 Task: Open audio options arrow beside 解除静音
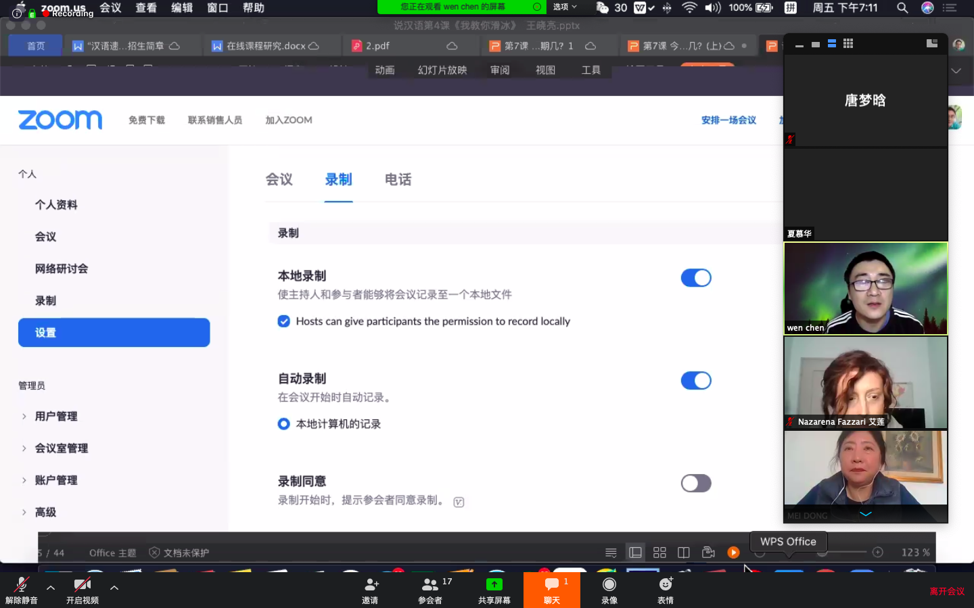point(51,588)
